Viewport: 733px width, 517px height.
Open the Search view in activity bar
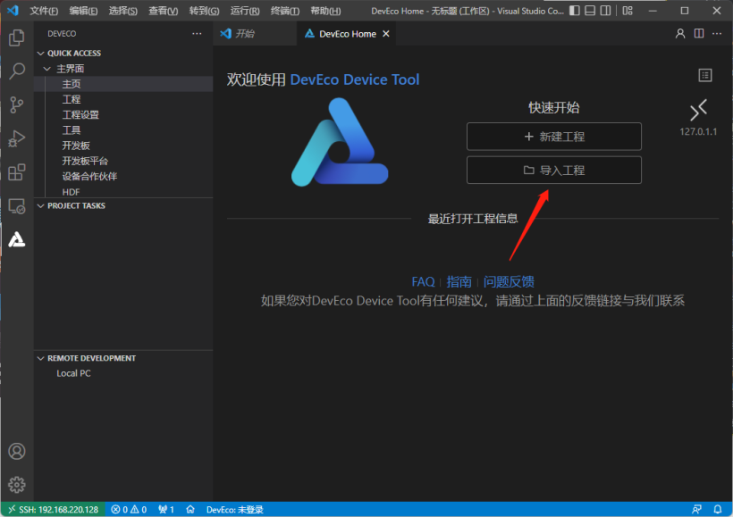(16, 71)
